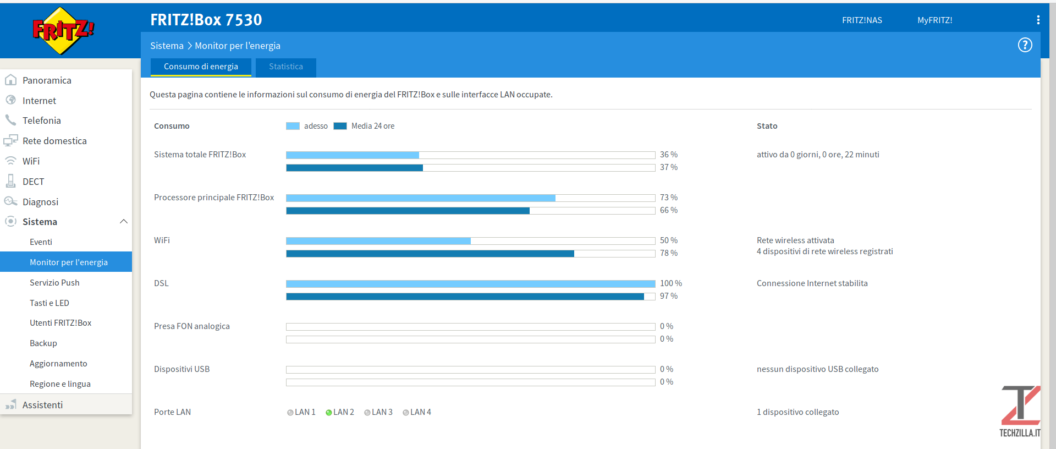Click the Sistema gear icon
This screenshot has height=449, width=1056.
(x=10, y=221)
